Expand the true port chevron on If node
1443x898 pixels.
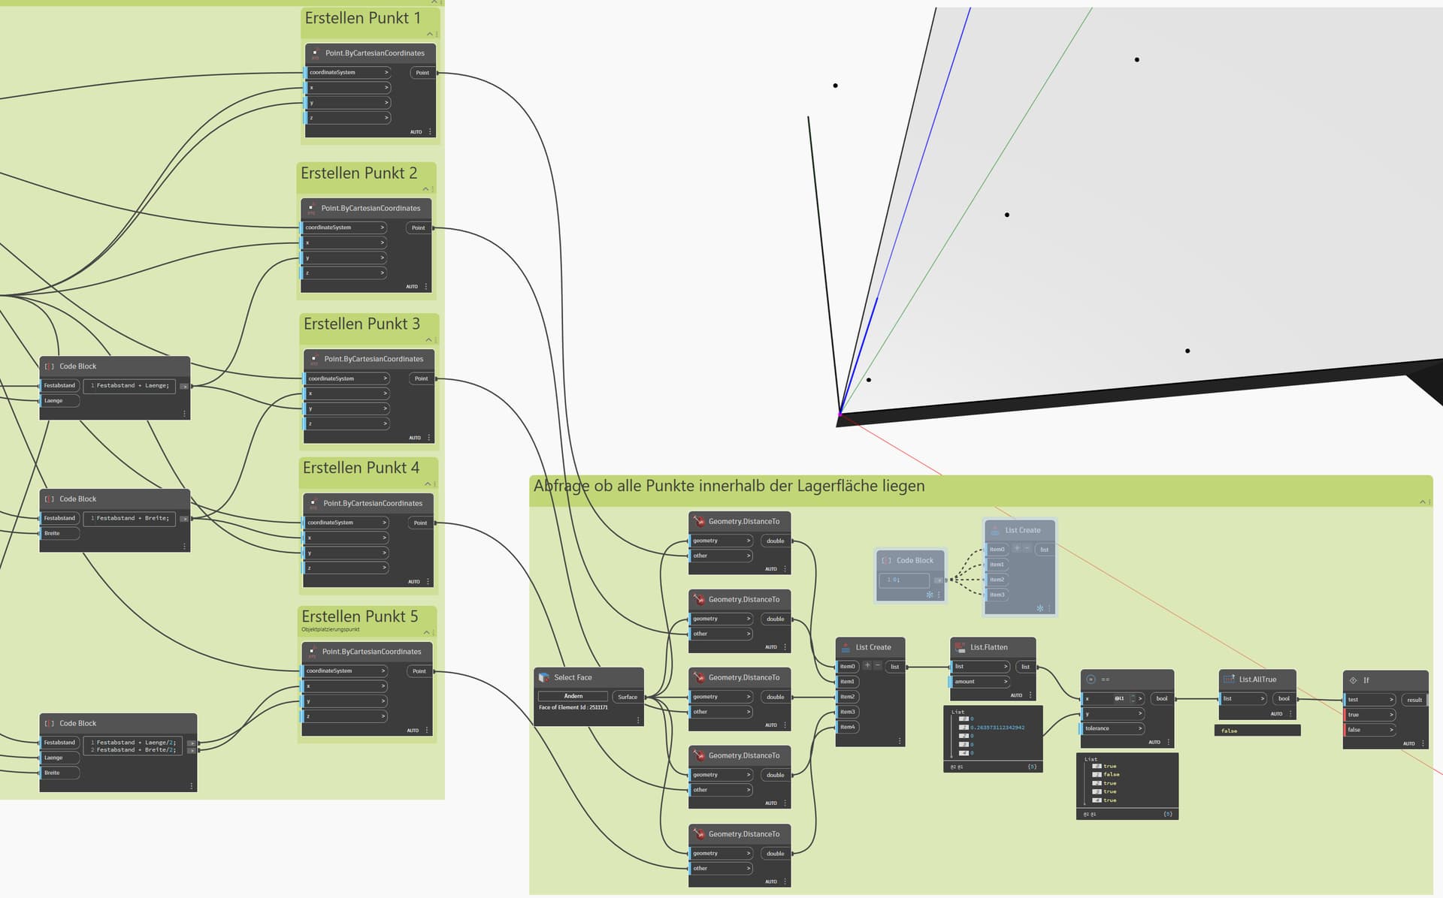(x=1391, y=715)
